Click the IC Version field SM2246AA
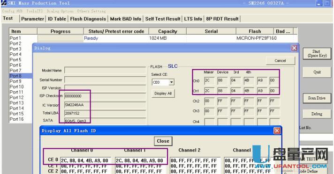Screen dimensions: 334x174 click(x=105, y=105)
